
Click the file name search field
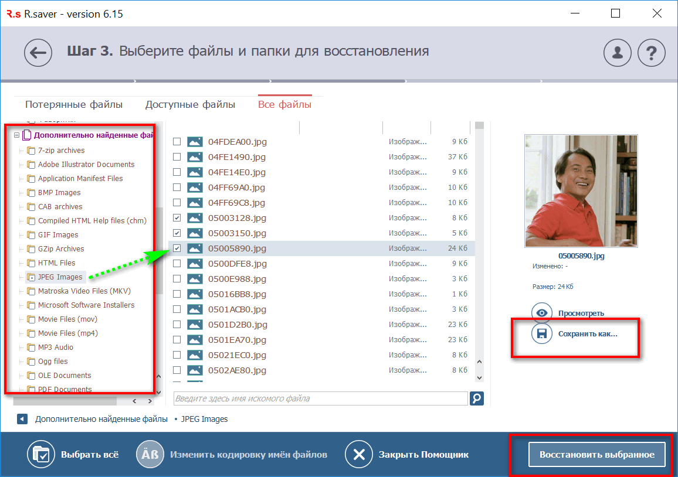pos(320,398)
